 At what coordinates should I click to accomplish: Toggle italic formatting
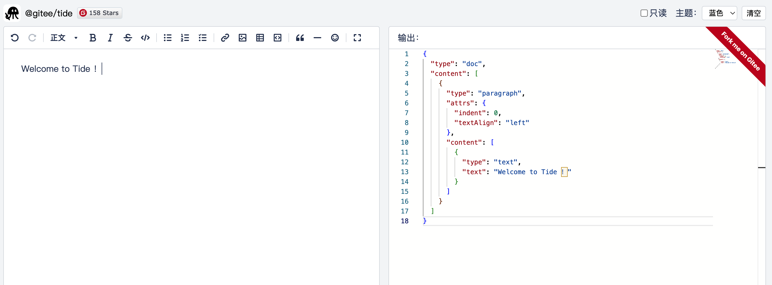(110, 38)
